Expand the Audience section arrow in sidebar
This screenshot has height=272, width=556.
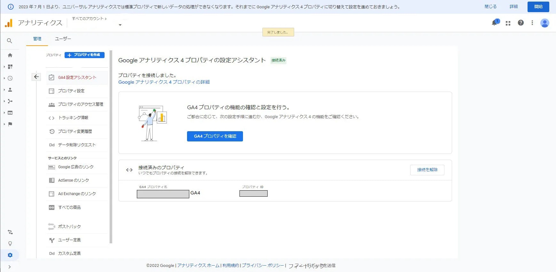(4, 90)
